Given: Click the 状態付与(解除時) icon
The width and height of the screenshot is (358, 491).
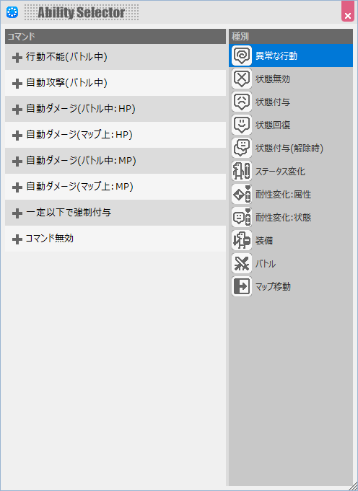Looking at the screenshot, I should (x=242, y=148).
